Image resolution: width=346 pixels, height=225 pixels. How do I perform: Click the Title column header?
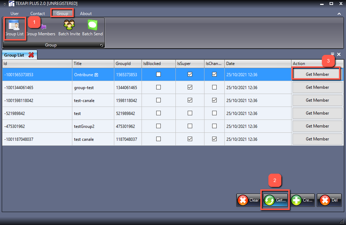[x=93, y=64]
